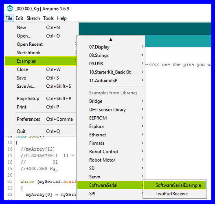Select Page Setup in the File menu
Screen dimensions: 215x204
[x=40, y=98]
